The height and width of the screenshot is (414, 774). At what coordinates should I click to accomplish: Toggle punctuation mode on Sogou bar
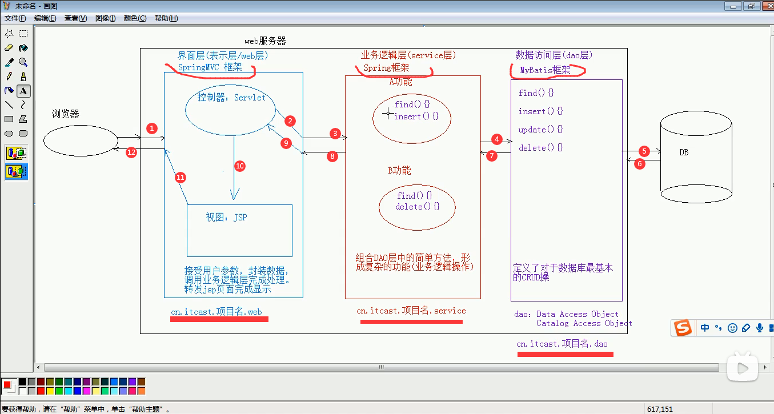pos(719,328)
